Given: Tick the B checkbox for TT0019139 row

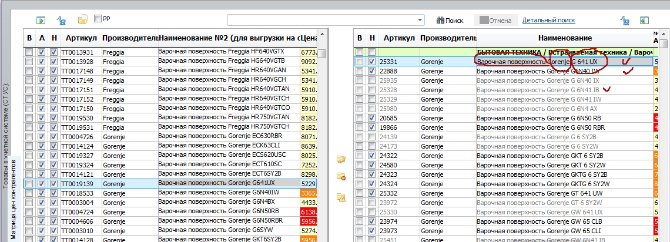Looking at the screenshot, I should (x=29, y=183).
